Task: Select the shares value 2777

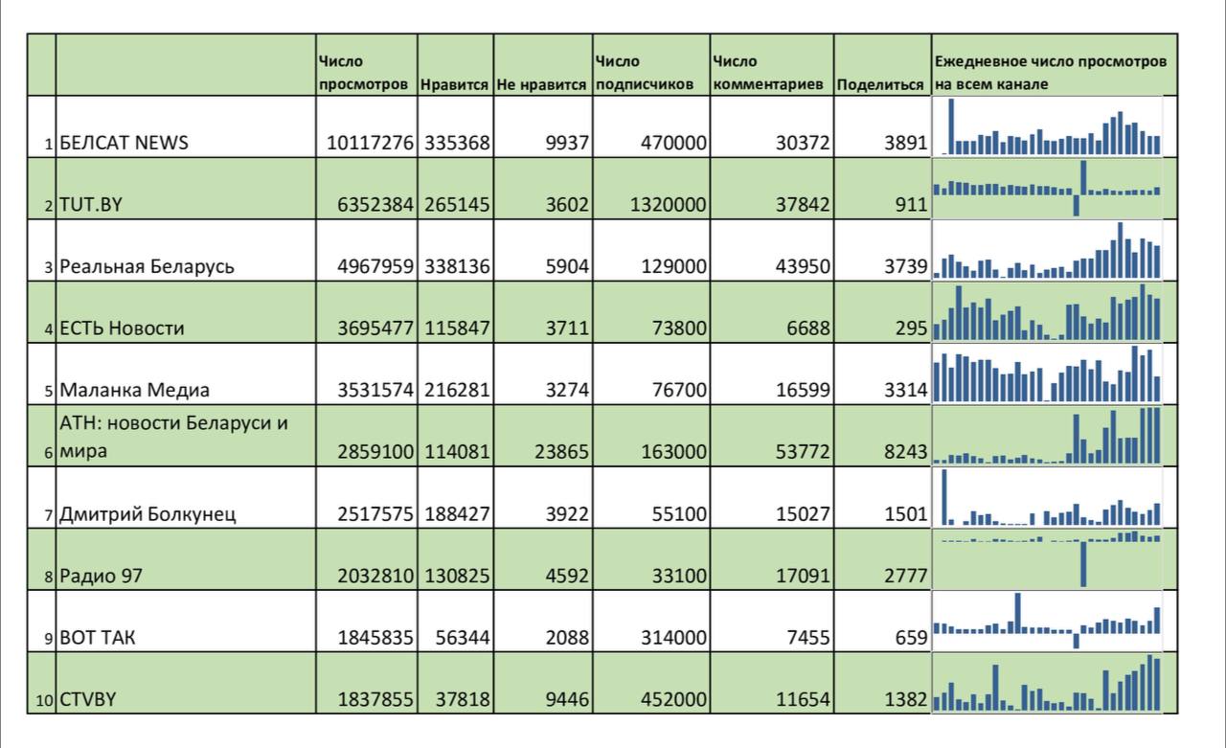Action: (x=906, y=577)
